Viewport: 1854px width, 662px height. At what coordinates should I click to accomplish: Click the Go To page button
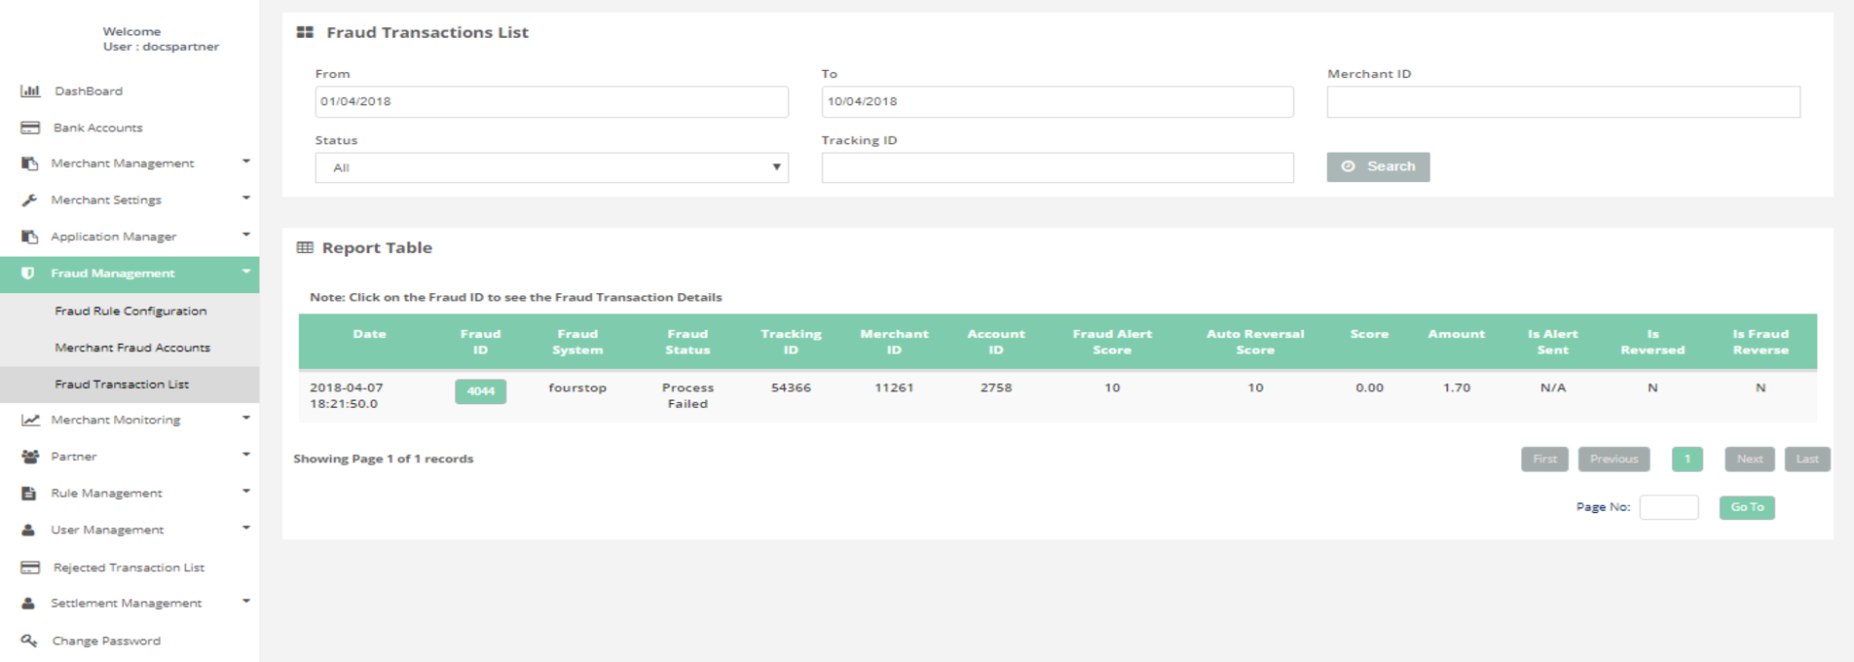[x=1747, y=507]
